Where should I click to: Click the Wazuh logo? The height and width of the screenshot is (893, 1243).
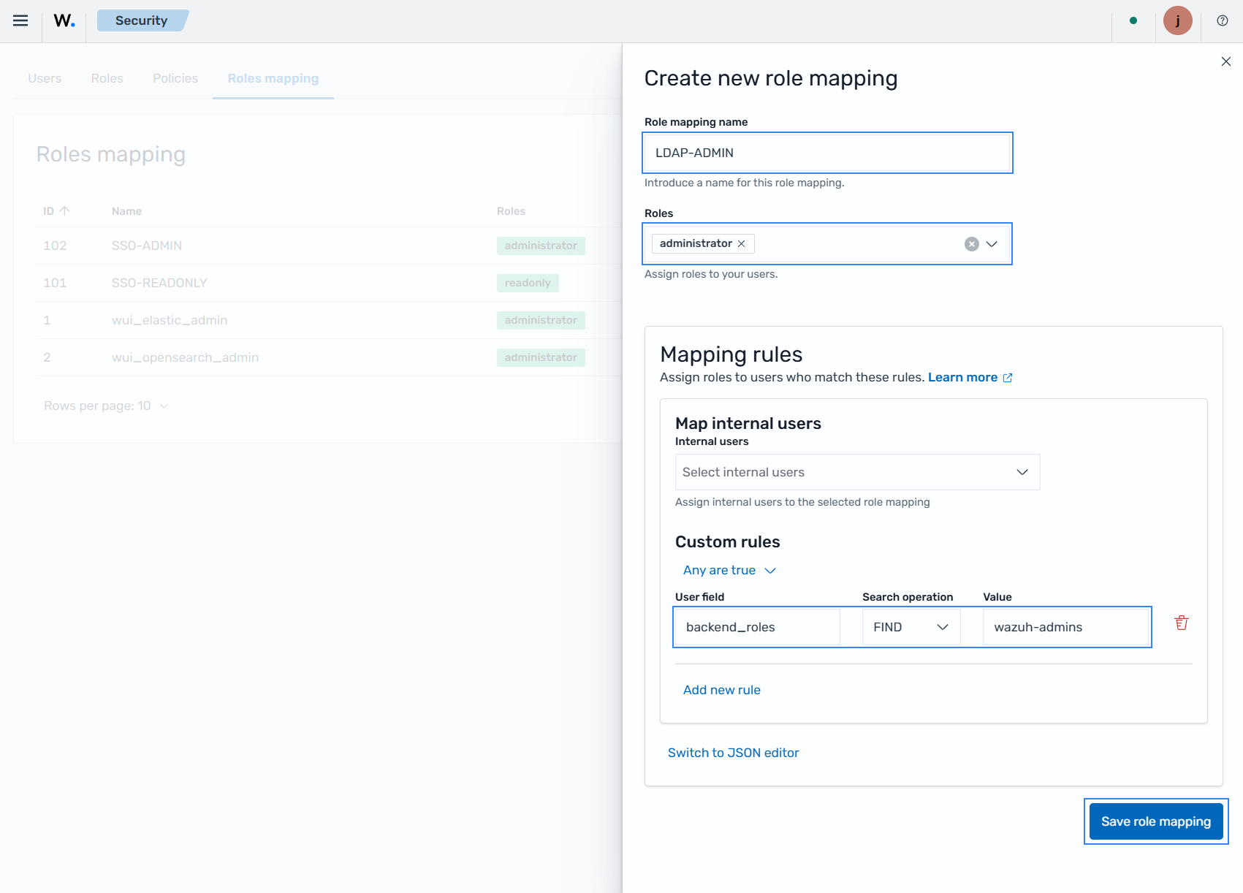tap(64, 20)
